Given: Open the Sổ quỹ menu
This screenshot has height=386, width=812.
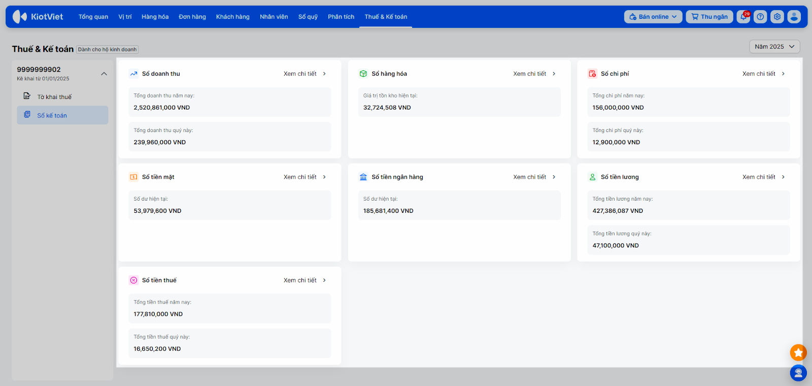Looking at the screenshot, I should click(308, 17).
